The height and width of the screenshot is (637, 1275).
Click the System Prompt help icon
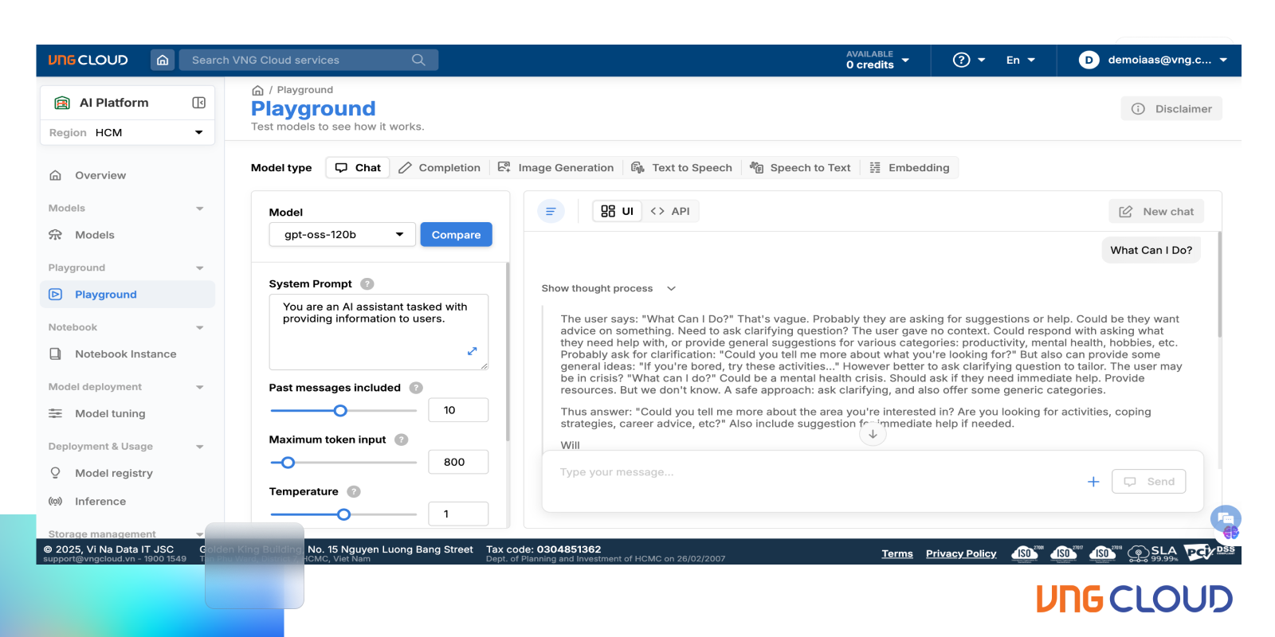367,283
